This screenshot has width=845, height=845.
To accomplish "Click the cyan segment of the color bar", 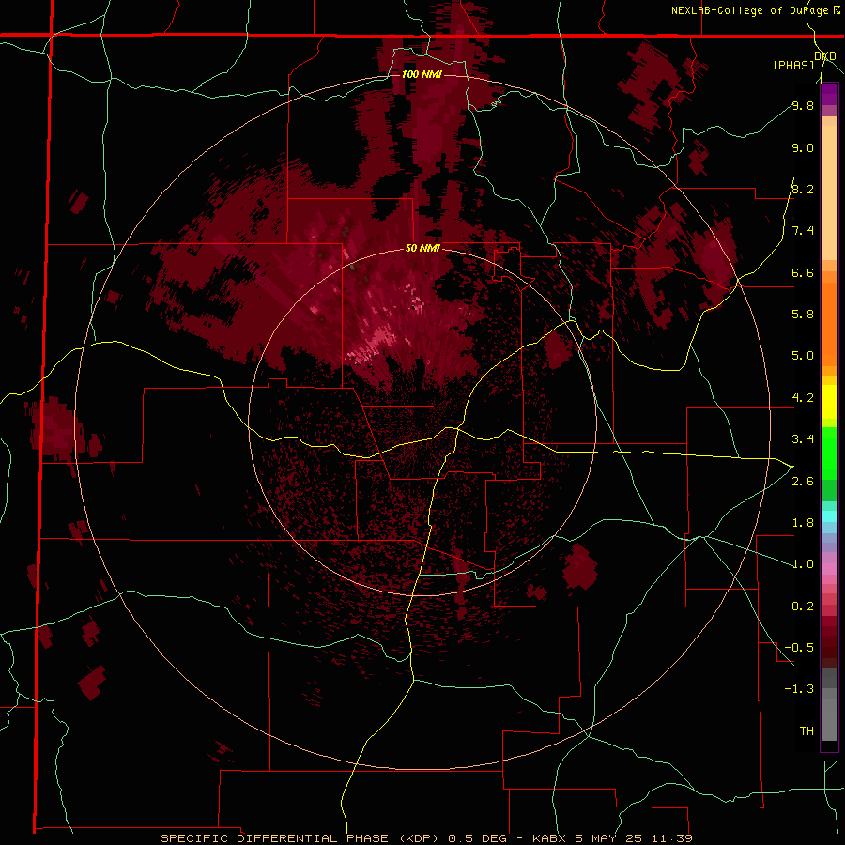I will (x=829, y=516).
